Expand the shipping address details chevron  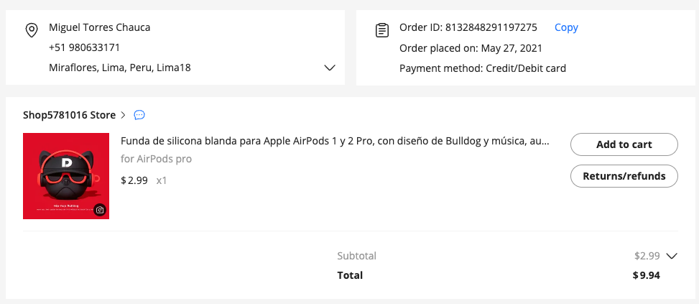click(x=330, y=68)
